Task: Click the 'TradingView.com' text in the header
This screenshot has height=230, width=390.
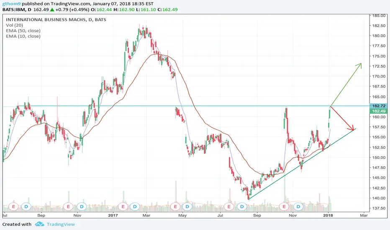Action: tap(70, 4)
